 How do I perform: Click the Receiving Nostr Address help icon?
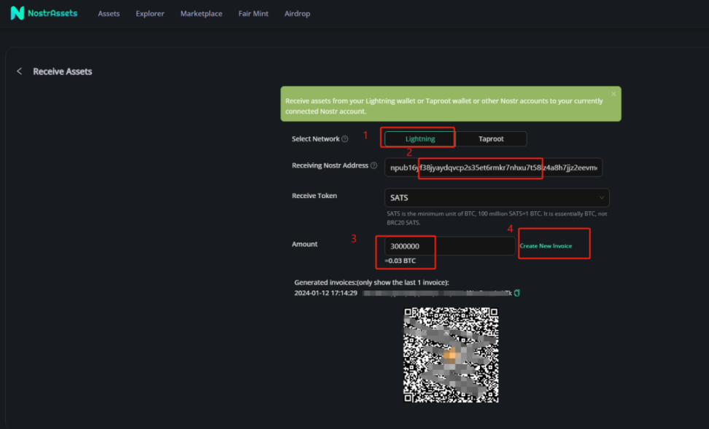pyautogui.click(x=373, y=166)
